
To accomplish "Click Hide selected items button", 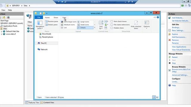I will (136, 25).
